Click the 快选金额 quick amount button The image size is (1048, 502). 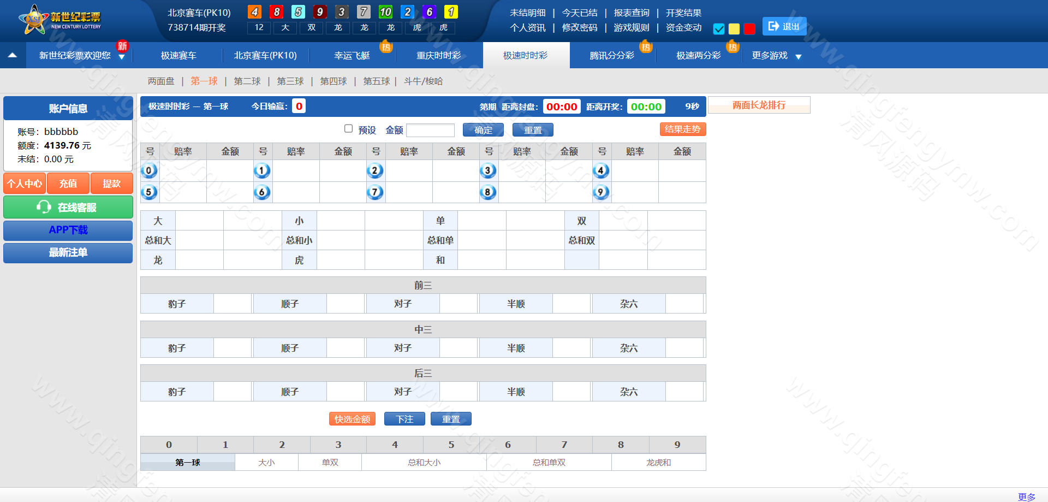(352, 419)
